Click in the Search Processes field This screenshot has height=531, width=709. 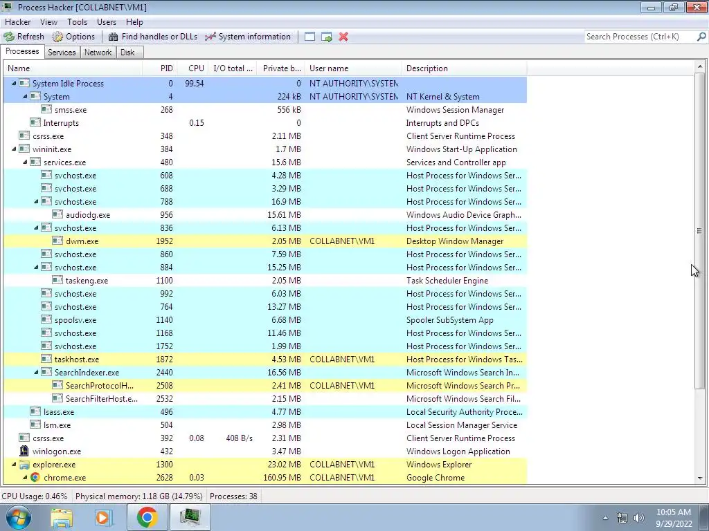pos(640,37)
